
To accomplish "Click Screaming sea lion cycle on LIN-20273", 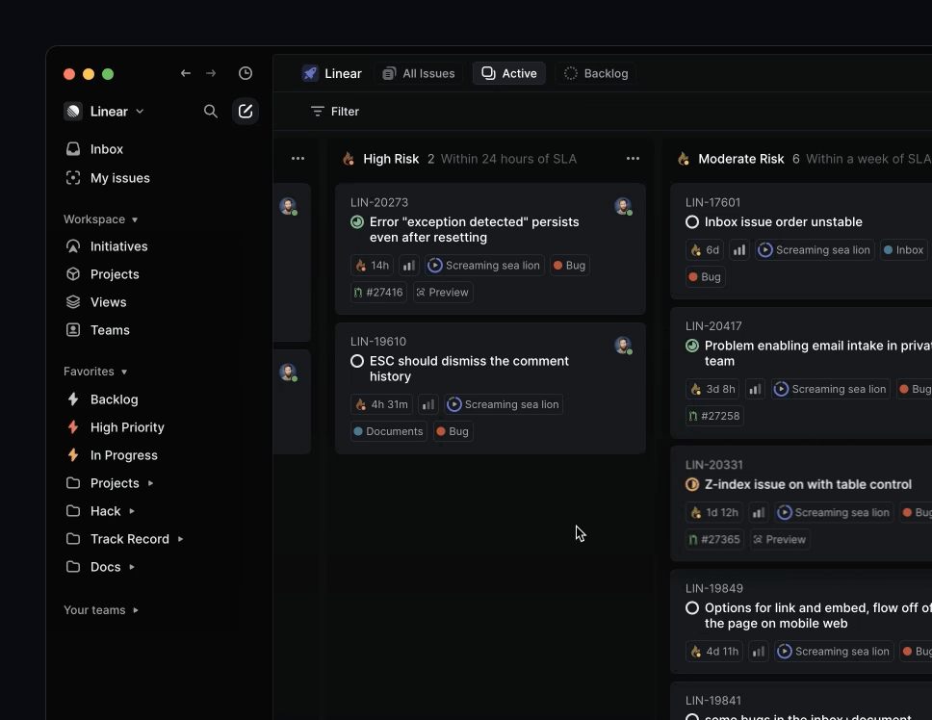I will coord(484,266).
